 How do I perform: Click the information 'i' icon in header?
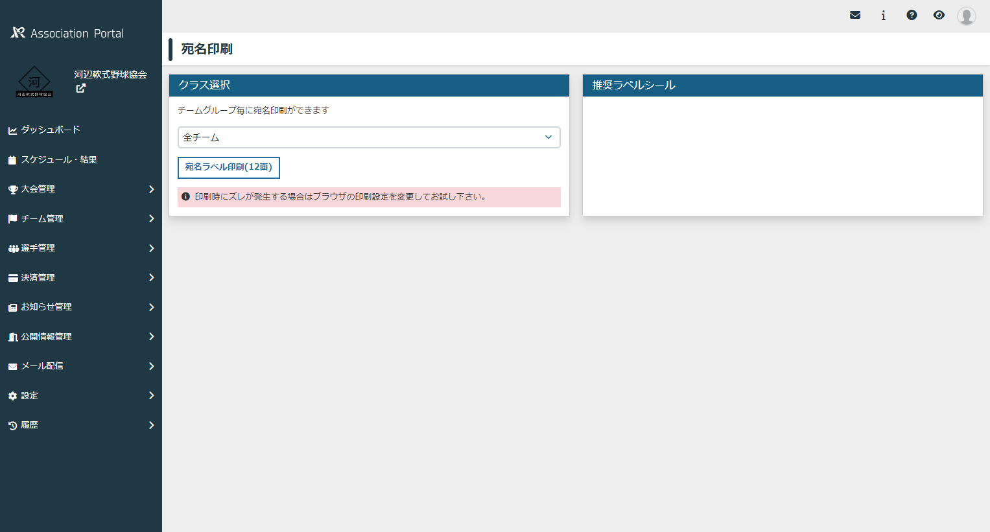[x=883, y=15]
